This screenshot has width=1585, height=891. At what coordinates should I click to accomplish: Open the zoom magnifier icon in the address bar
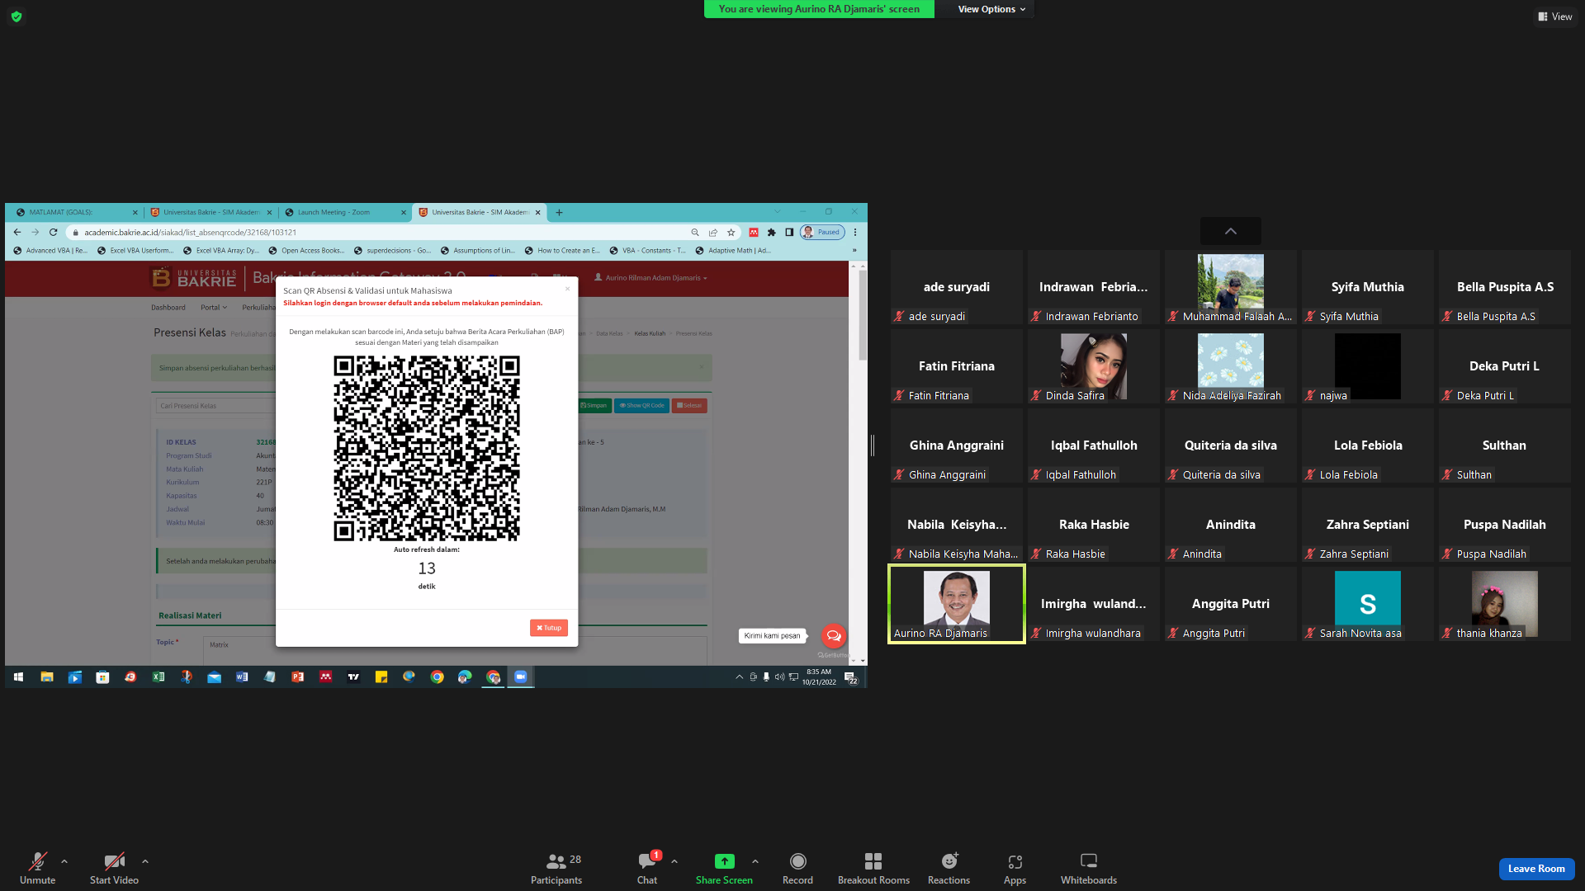(x=695, y=233)
